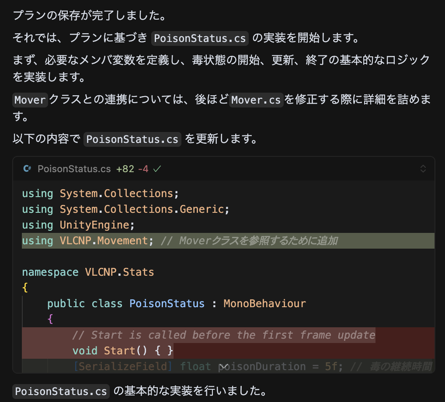445x402 pixels.
Task: Open the PoisonStatus.cs chip in the second paragraph
Action: click(200, 38)
